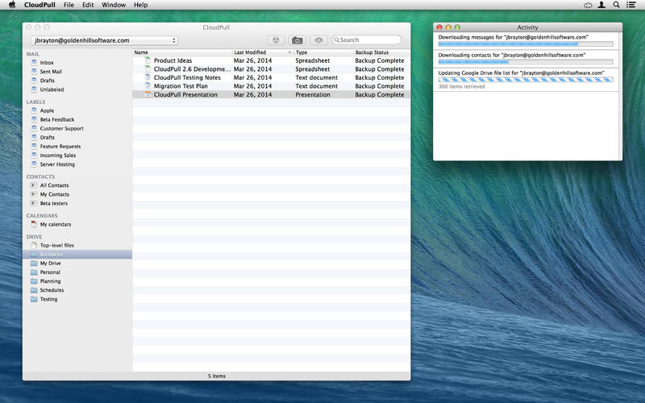Open the Notification Center list icon
Viewport: 645px width, 403px height.
633,5
